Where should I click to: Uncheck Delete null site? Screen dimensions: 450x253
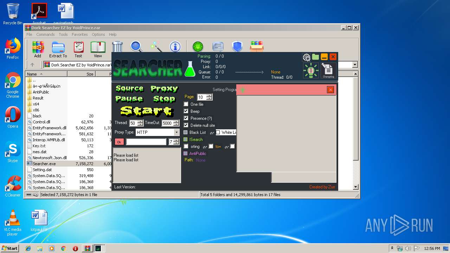tap(186, 125)
